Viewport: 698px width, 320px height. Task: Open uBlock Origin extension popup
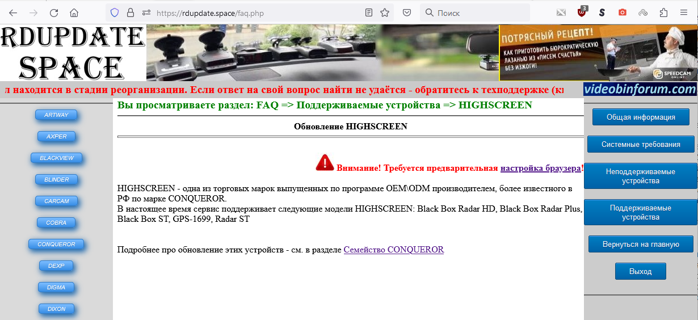click(582, 12)
